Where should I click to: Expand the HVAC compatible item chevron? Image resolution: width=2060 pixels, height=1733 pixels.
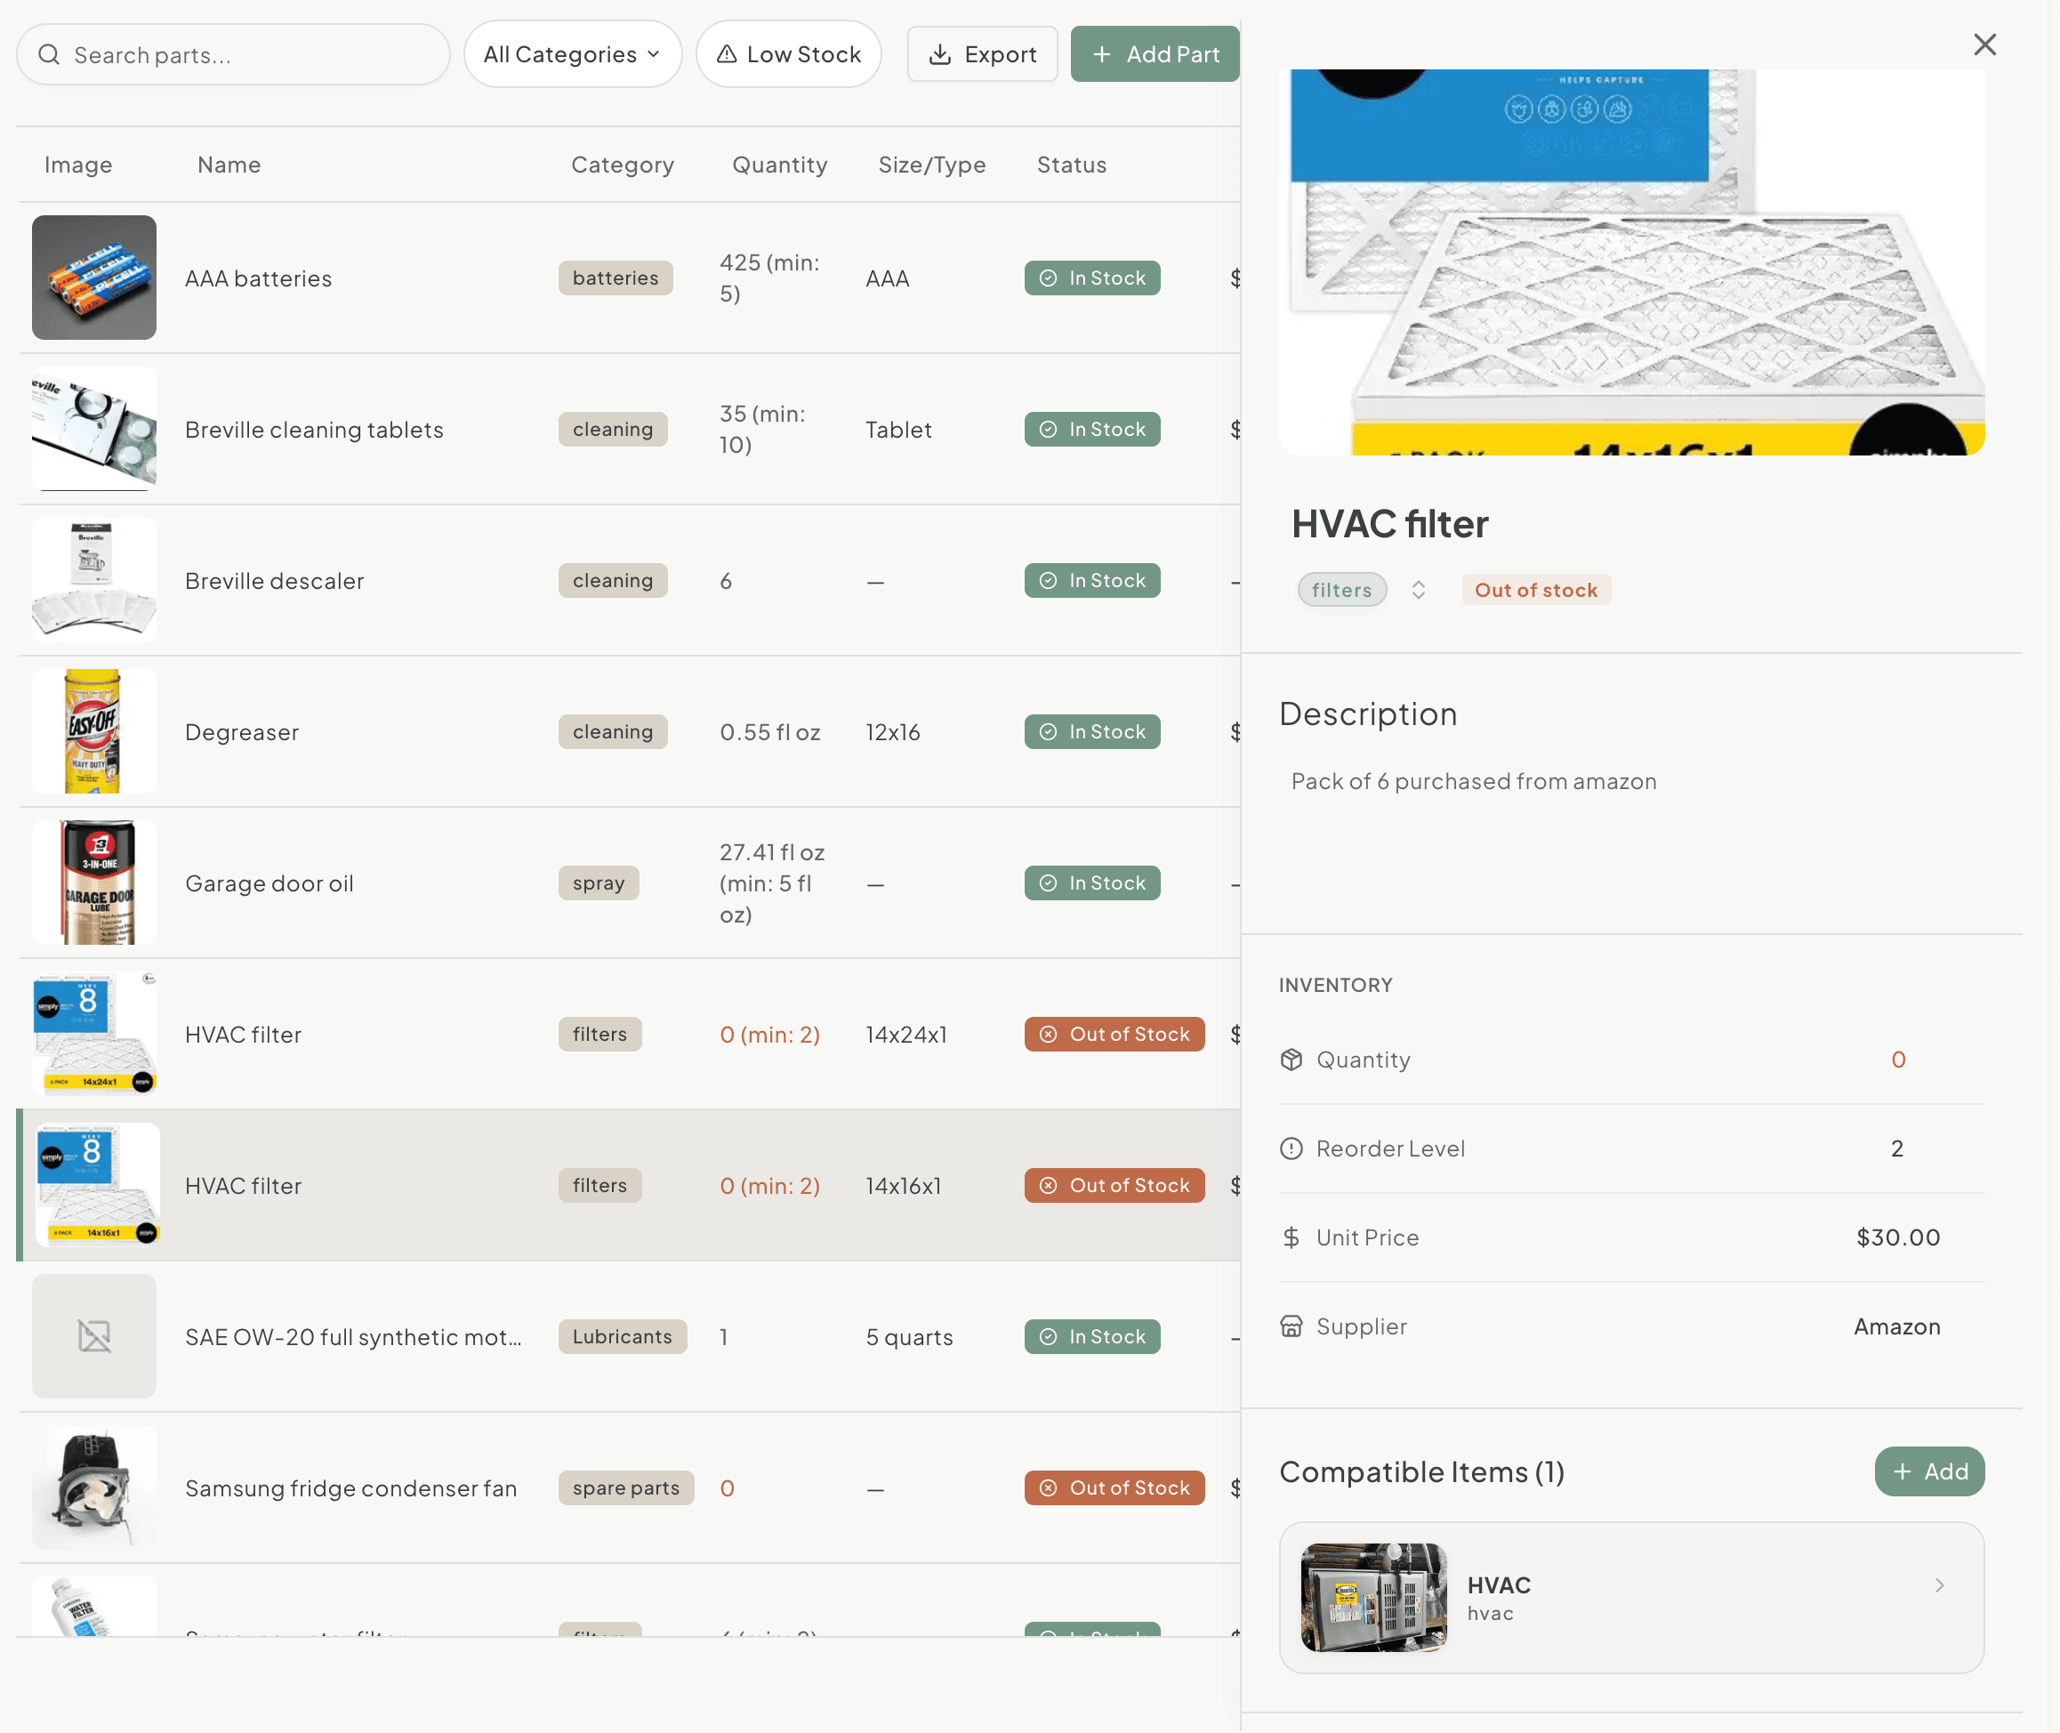pos(1938,1584)
